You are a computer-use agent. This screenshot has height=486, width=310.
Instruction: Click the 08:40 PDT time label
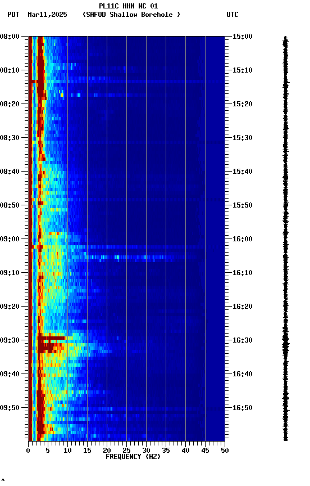10,172
